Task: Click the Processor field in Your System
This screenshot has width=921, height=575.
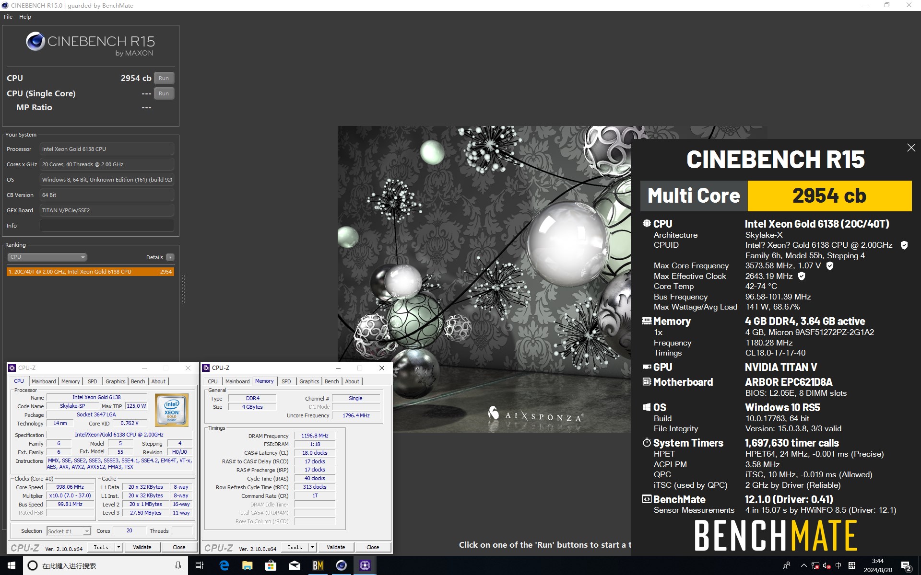Action: pyautogui.click(x=106, y=149)
